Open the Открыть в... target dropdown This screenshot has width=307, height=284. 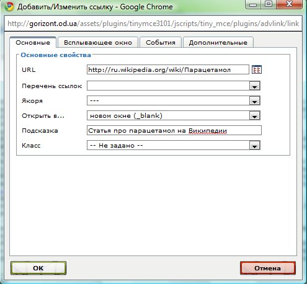(174, 115)
